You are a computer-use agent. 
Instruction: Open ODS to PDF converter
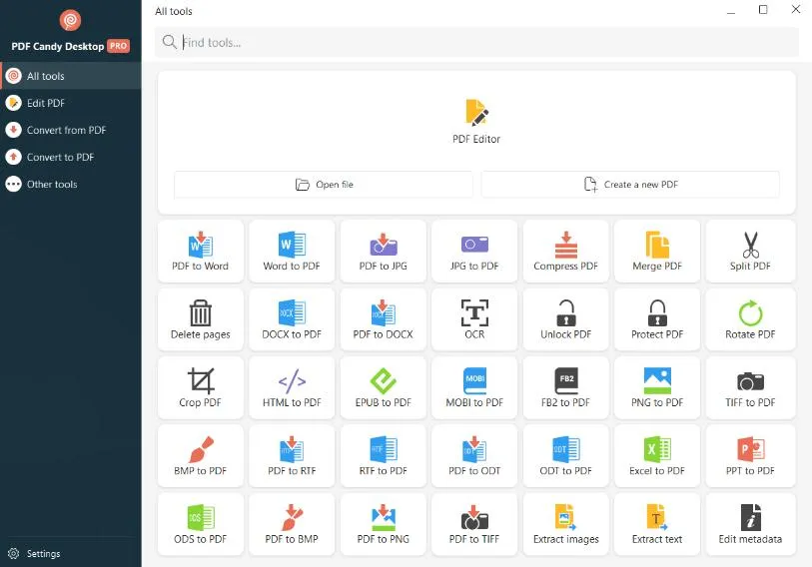201,524
